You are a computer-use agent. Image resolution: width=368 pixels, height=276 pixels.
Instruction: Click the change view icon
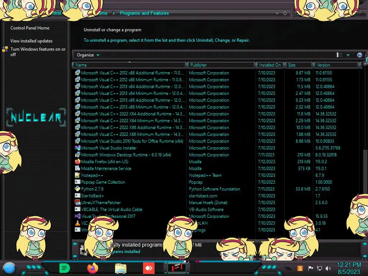339,55
